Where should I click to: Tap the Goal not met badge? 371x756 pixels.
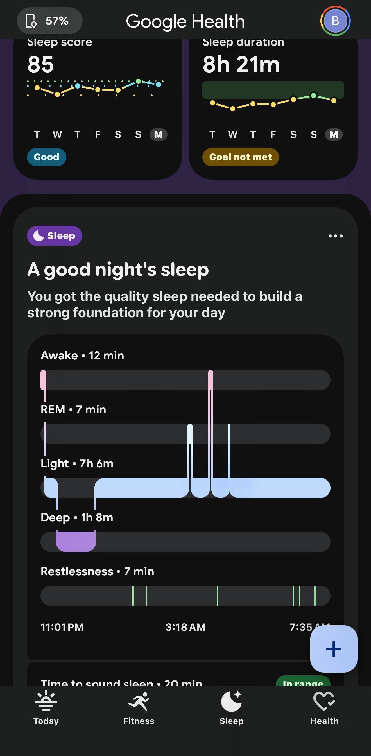click(240, 157)
